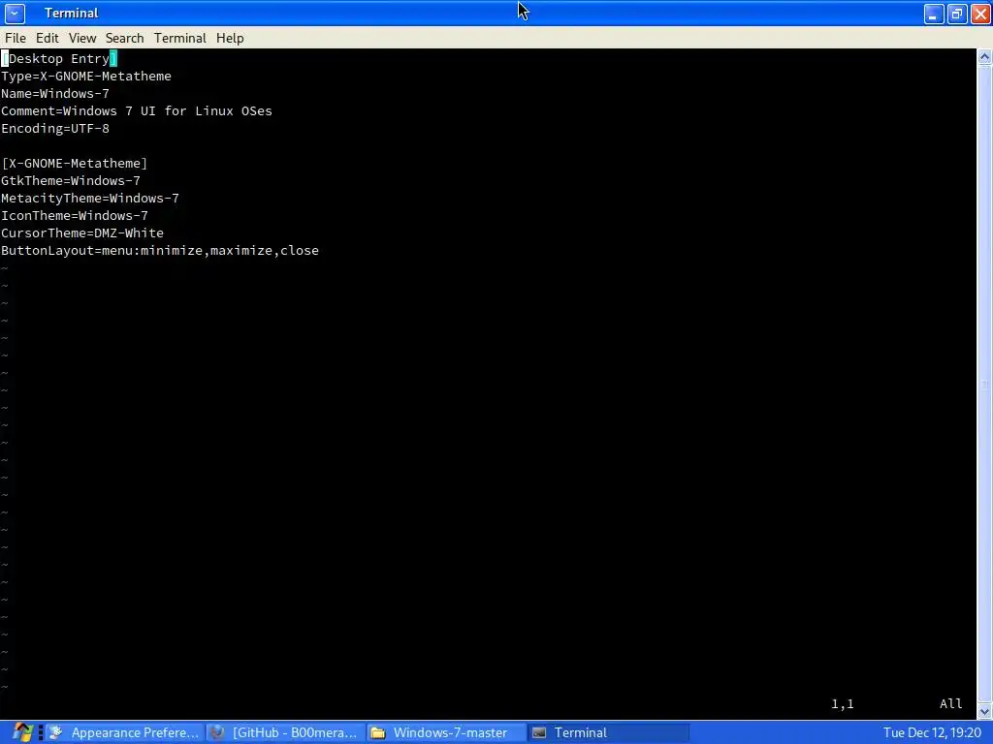Viewport: 993px width, 744px height.
Task: Click the Terminal taskbar button
Action: (608, 732)
